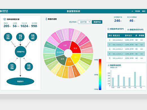Switch to 数据表访问TOP5 tab
The image size is (147, 110).
click(x=135, y=30)
